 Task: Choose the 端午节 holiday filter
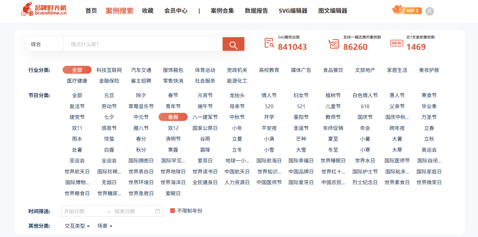[205, 106]
